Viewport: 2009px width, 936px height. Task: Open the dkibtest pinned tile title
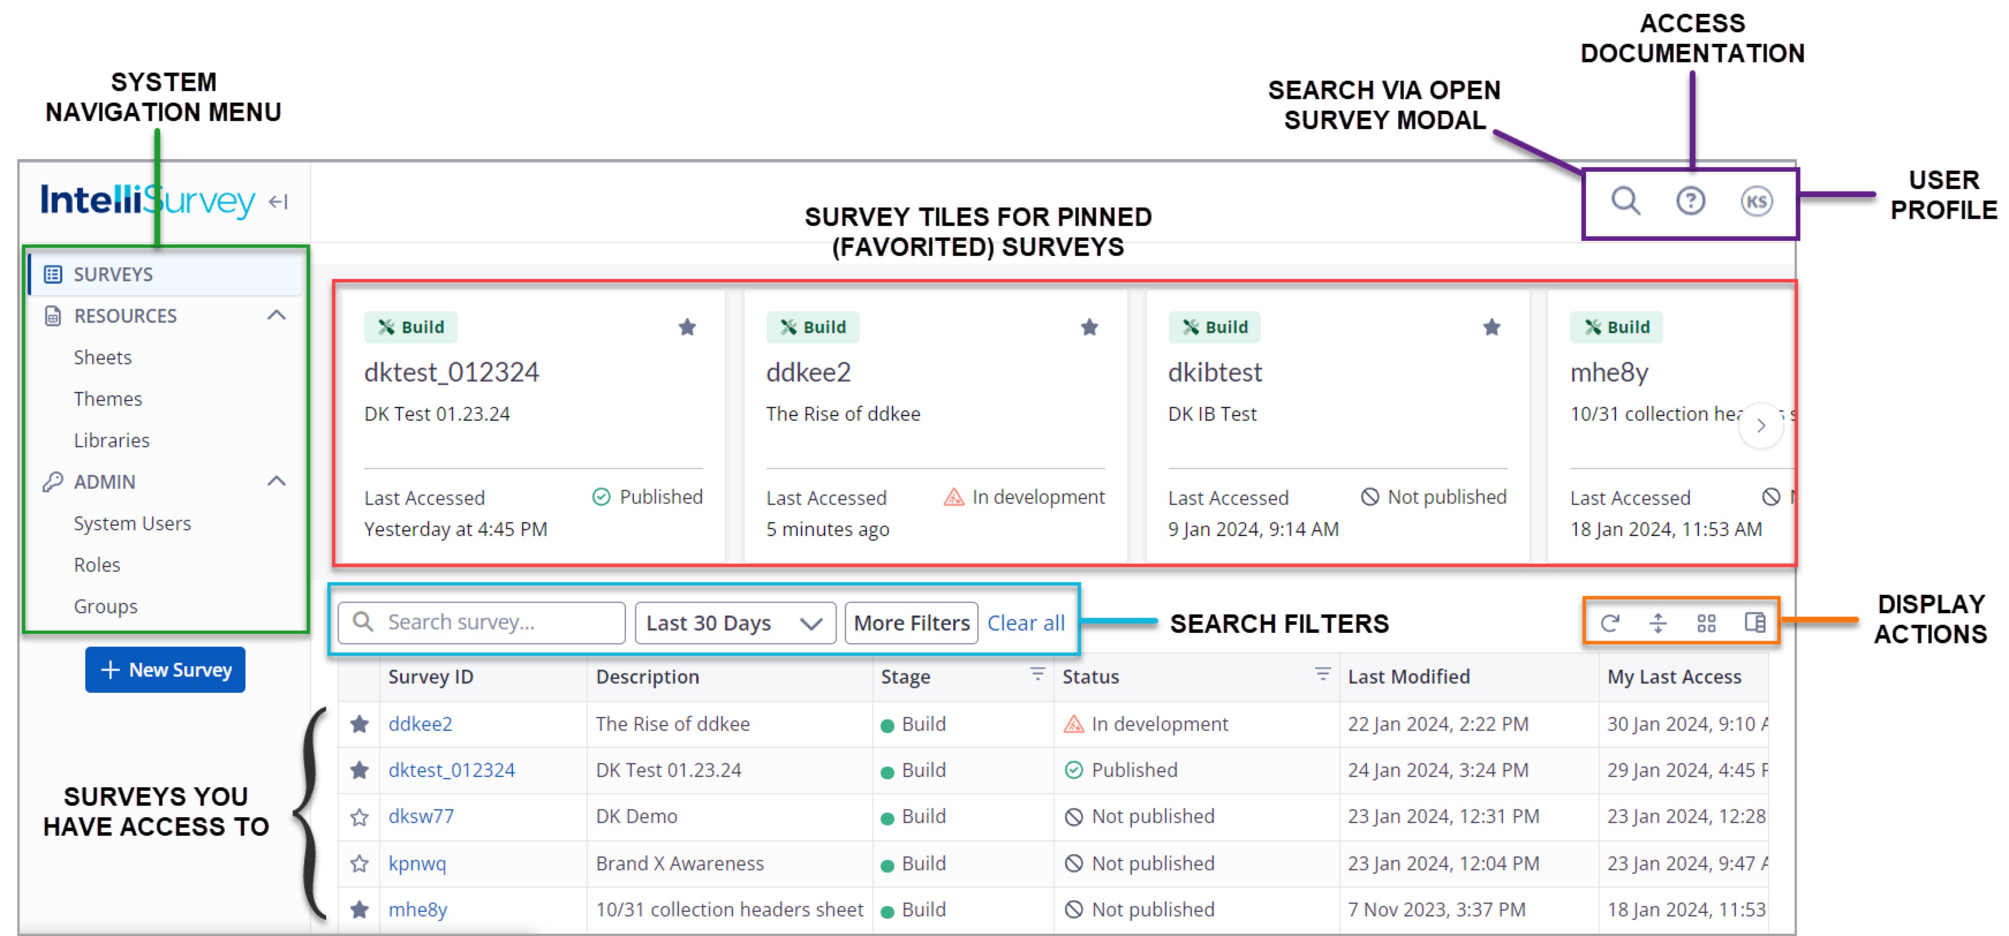click(x=1214, y=372)
